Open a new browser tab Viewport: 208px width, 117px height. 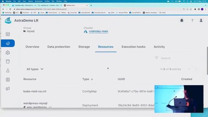91,6
